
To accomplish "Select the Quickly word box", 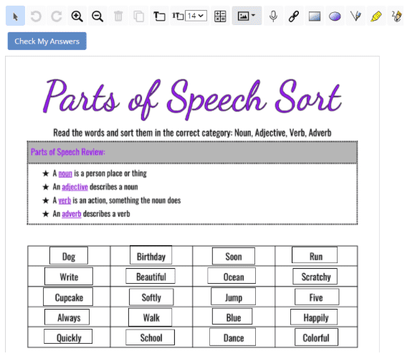I will tap(68, 337).
